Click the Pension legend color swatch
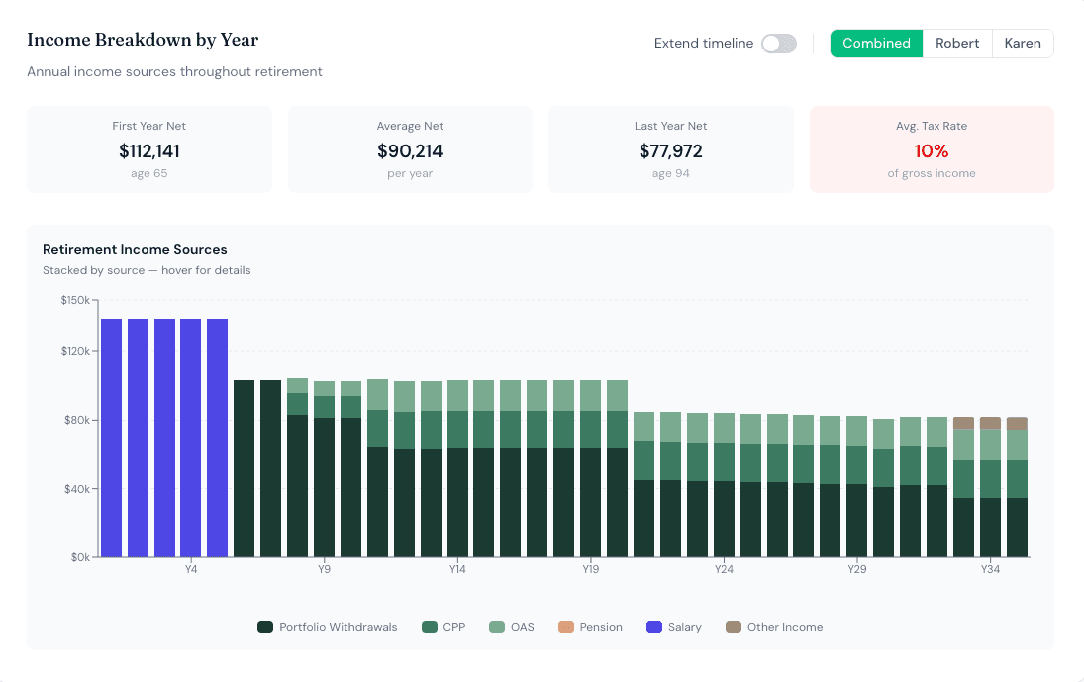This screenshot has height=682, width=1084. click(x=566, y=627)
